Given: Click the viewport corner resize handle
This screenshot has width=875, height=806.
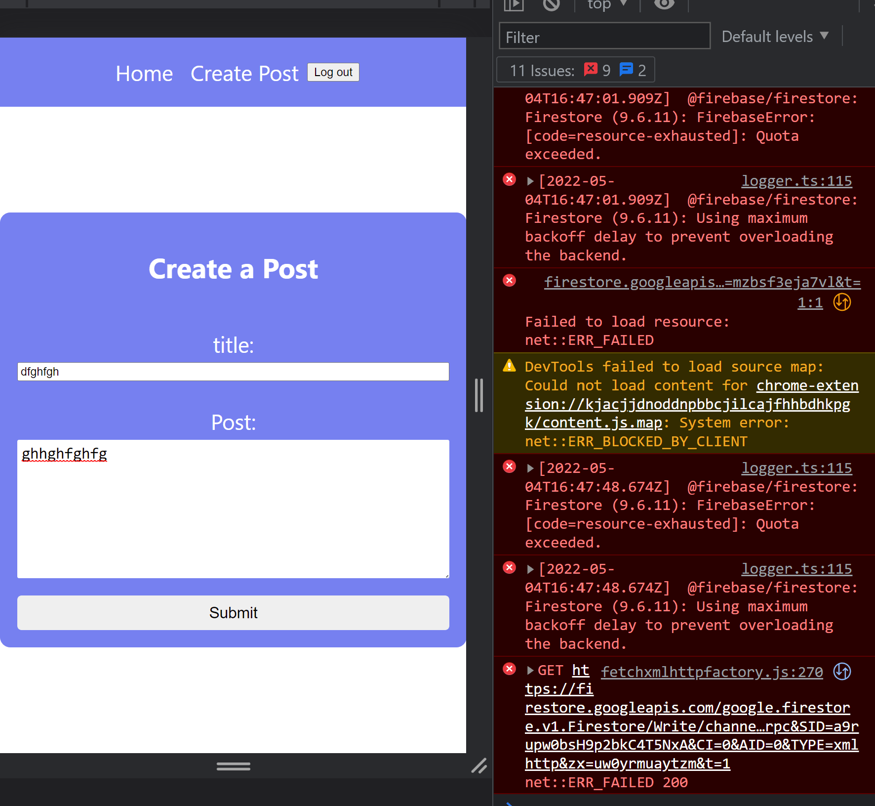Looking at the screenshot, I should 479,766.
